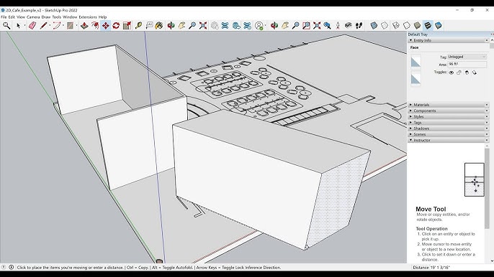Select the Arc drawing tool

pos(57,25)
